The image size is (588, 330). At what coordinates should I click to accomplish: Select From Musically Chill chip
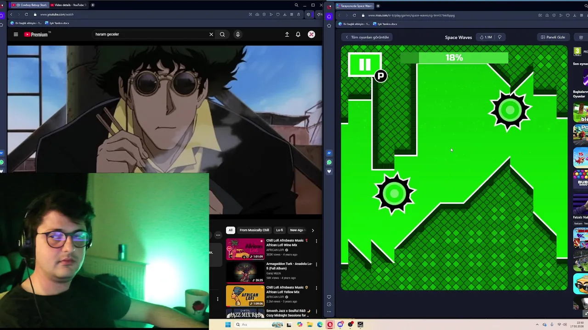254,230
